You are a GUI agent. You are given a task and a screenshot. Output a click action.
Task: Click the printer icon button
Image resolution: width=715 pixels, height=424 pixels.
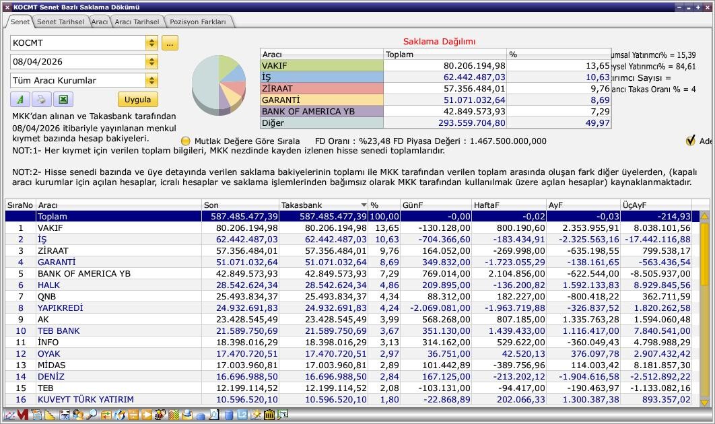41,100
